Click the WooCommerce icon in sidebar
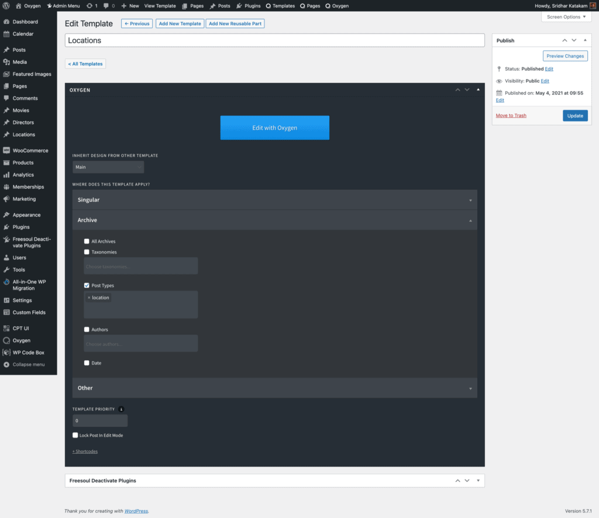This screenshot has width=599, height=518. coord(6,150)
